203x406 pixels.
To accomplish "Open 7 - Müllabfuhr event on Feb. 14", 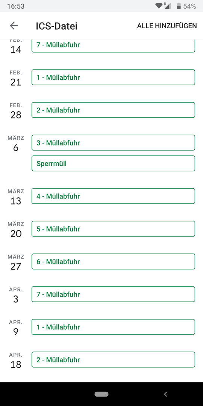I will pyautogui.click(x=113, y=46).
